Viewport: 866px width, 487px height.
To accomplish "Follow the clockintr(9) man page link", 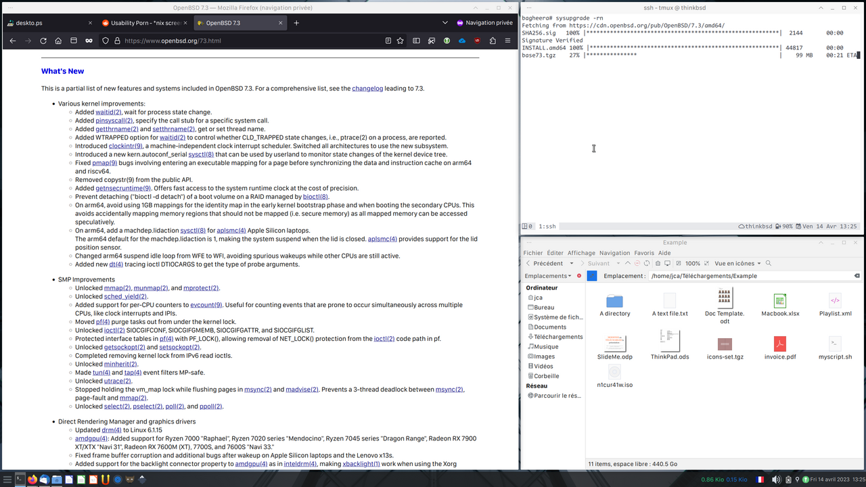I will [126, 146].
